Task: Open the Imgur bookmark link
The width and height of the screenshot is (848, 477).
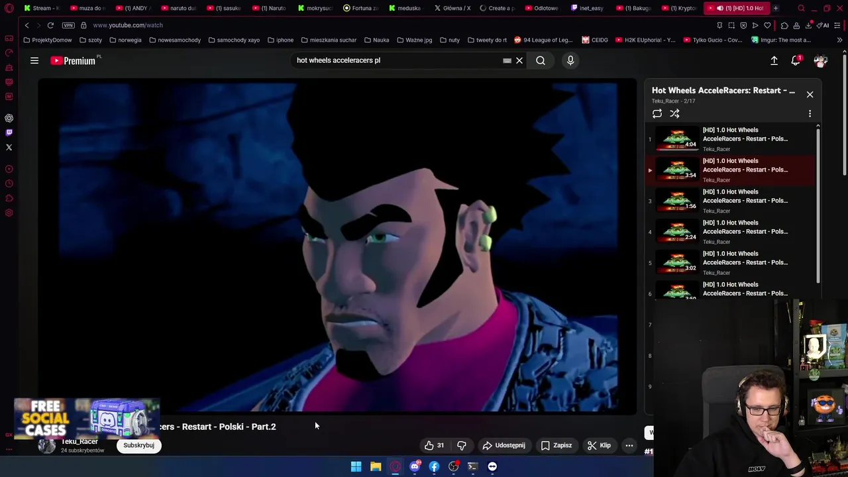Action: pyautogui.click(x=781, y=40)
